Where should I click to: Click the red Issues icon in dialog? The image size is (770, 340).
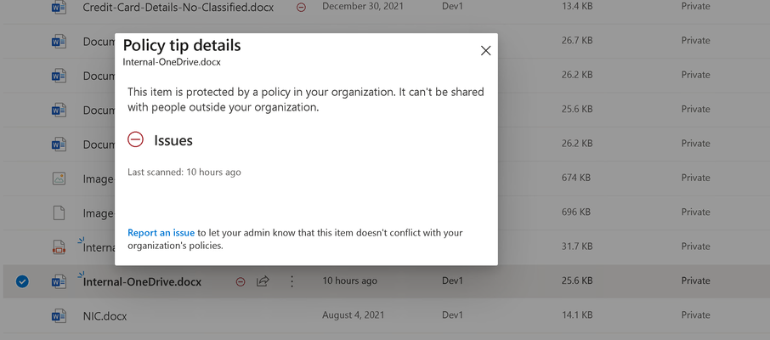coord(135,139)
